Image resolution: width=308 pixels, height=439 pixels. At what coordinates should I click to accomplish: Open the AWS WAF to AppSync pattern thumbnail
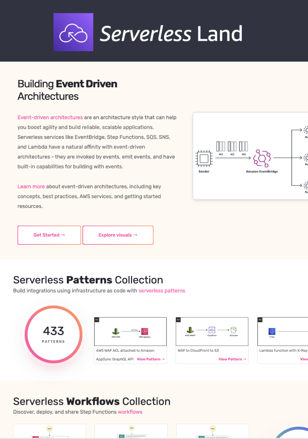click(x=130, y=332)
